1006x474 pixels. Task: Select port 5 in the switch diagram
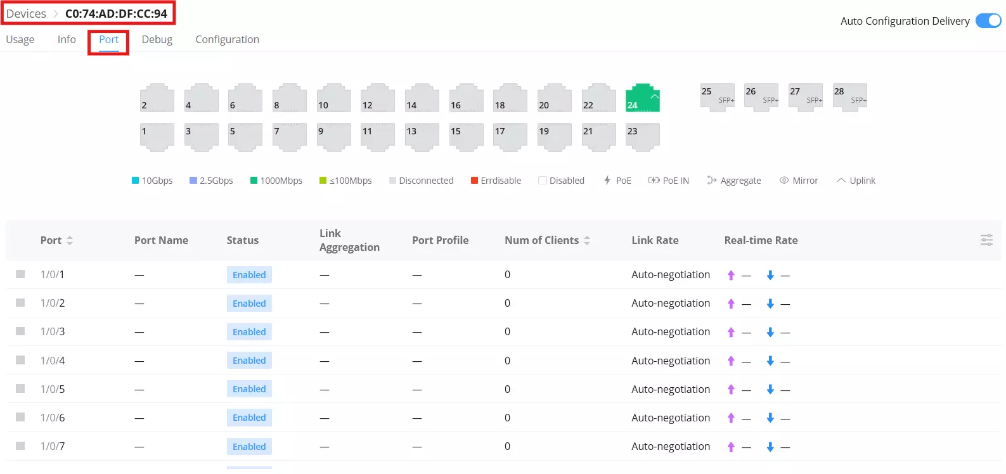[x=245, y=137]
